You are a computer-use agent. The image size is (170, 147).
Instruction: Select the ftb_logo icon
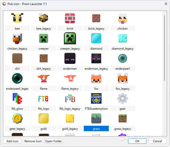43,99
